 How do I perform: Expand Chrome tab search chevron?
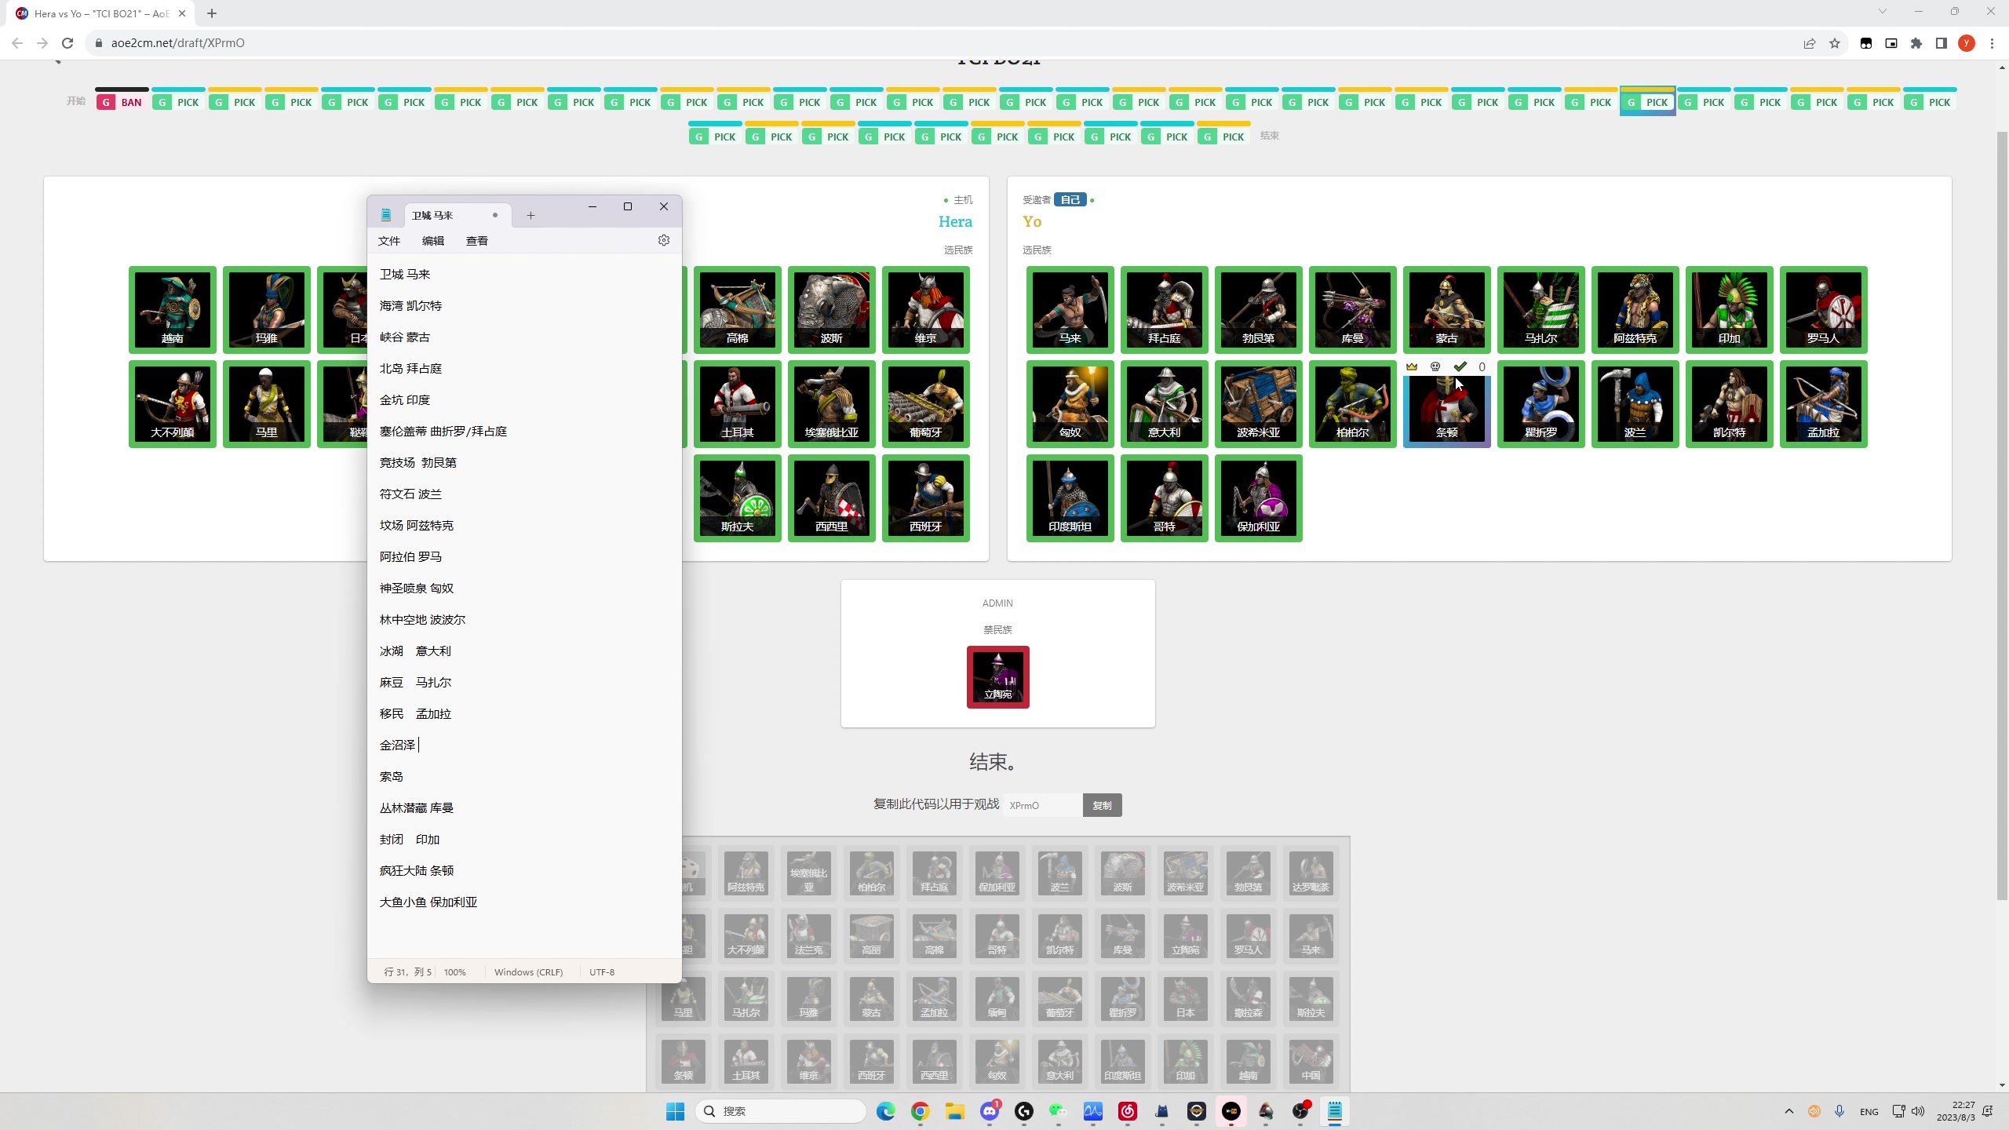(x=1882, y=12)
